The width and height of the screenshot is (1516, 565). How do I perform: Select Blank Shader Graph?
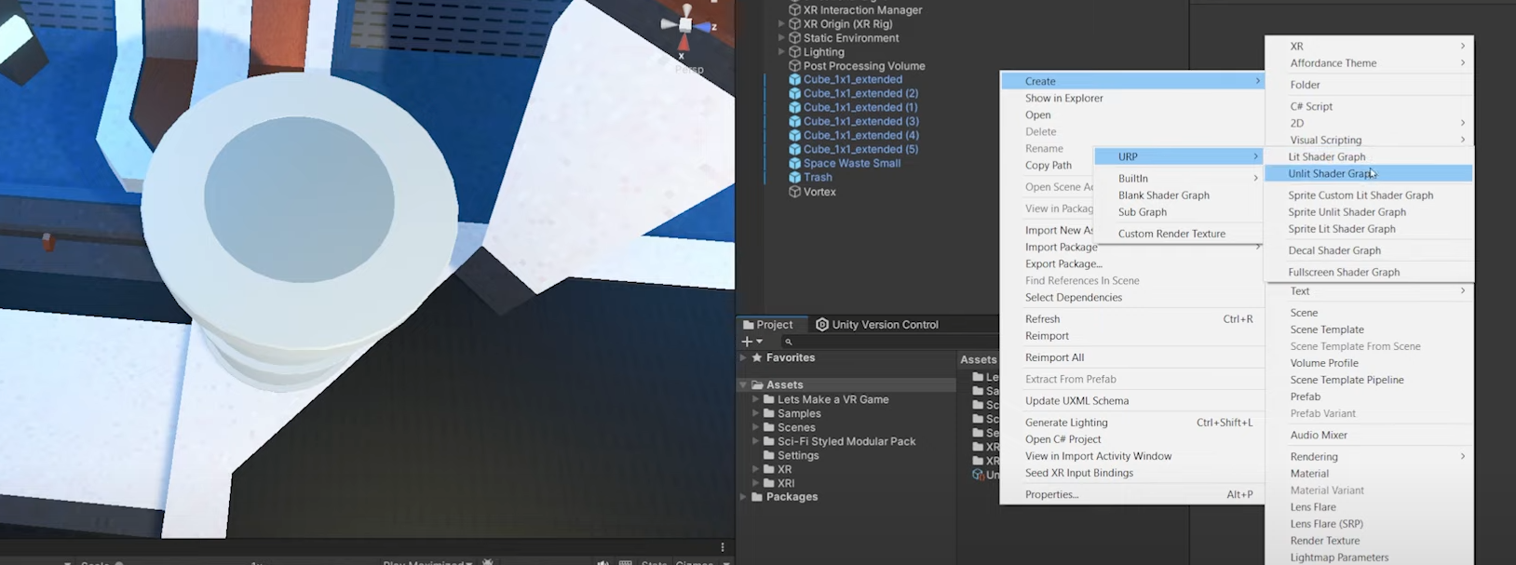[1179, 195]
